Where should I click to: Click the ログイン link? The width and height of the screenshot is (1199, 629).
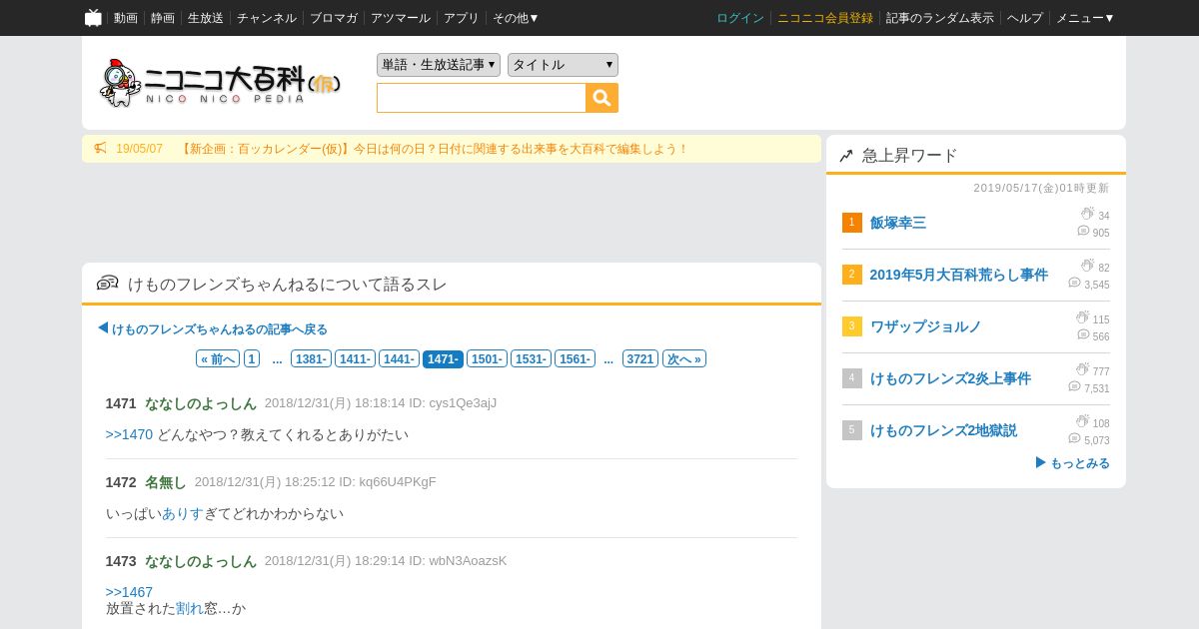pos(740,18)
